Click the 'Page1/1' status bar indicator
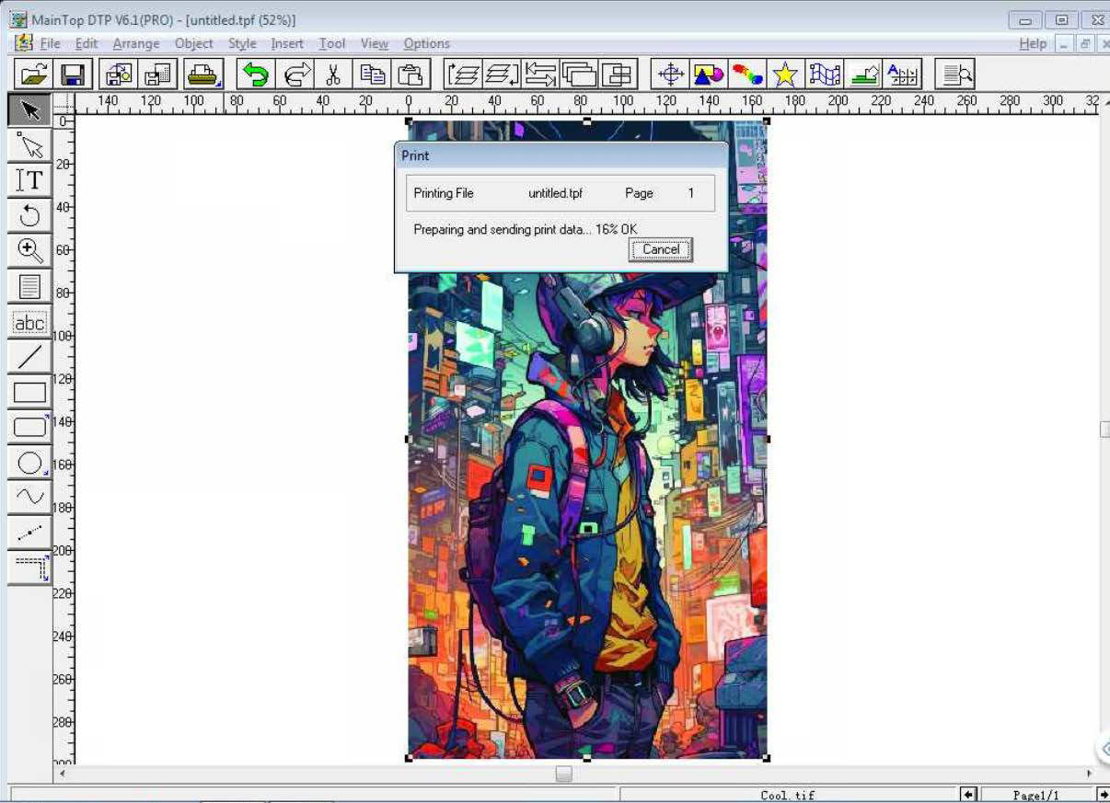The width and height of the screenshot is (1110, 803). tap(1036, 796)
